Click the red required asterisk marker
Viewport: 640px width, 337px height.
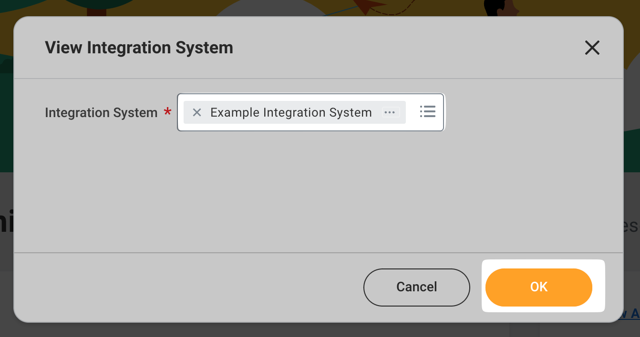click(167, 112)
